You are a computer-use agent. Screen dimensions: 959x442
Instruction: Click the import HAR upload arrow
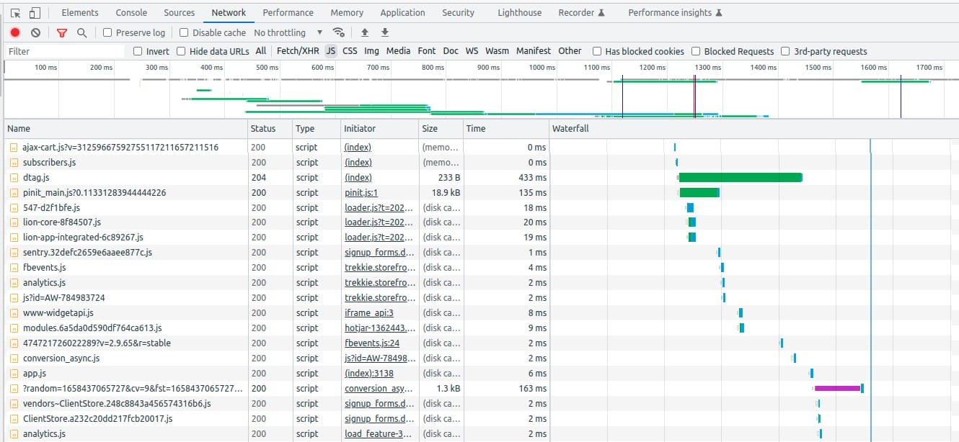365,32
